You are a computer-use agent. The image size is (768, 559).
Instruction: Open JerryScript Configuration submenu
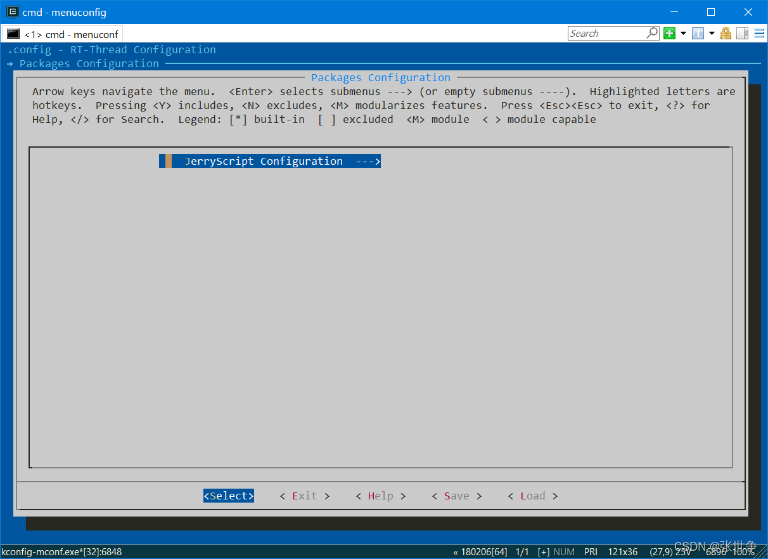pyautogui.click(x=270, y=162)
